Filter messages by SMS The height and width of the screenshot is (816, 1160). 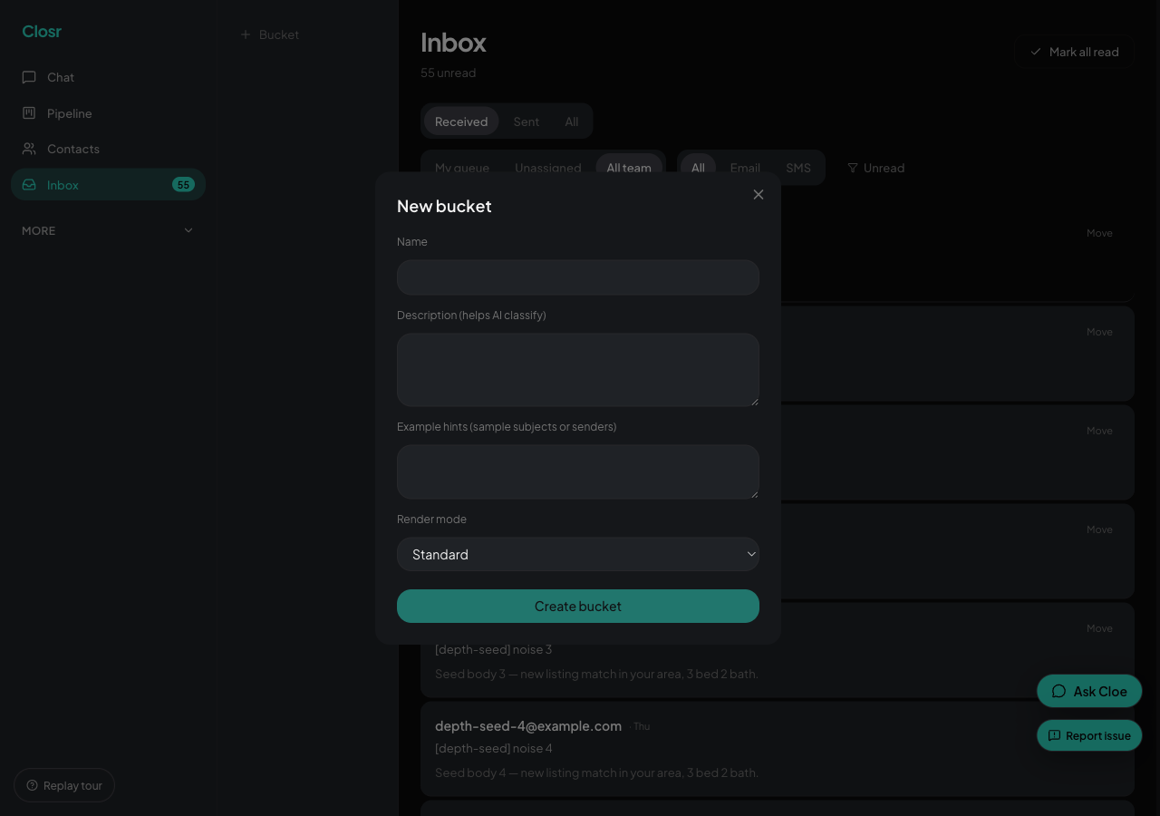point(798,168)
